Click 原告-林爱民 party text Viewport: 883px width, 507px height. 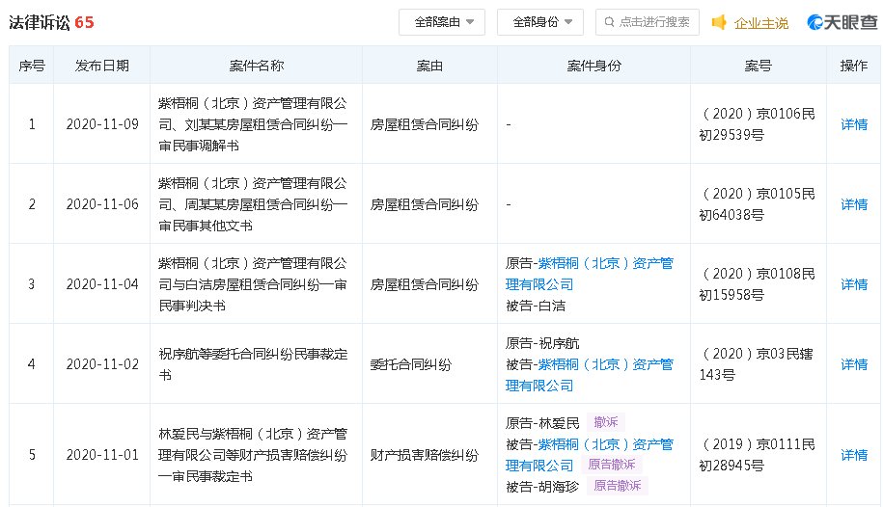541,423
